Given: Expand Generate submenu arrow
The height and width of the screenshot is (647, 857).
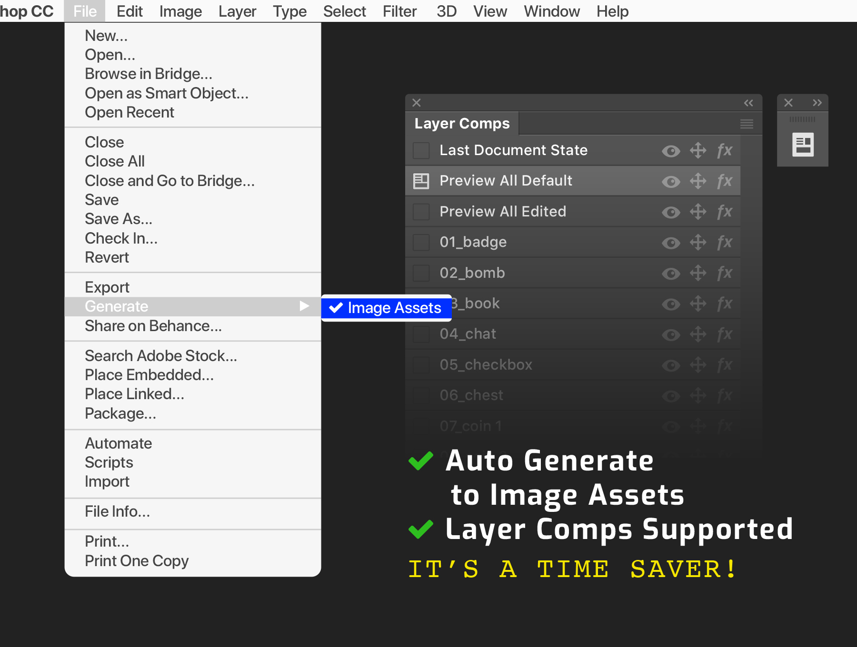Looking at the screenshot, I should [x=304, y=306].
